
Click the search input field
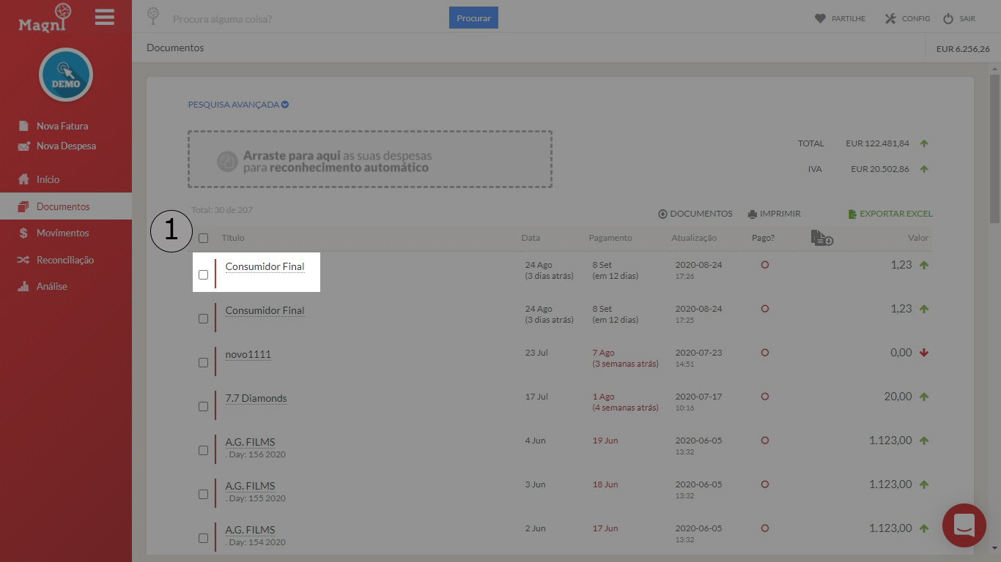[x=308, y=18]
